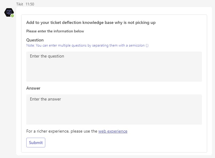The image size is (215, 158).
Task: Click the "Enter the answer" placeholder text
Action: coord(45,99)
